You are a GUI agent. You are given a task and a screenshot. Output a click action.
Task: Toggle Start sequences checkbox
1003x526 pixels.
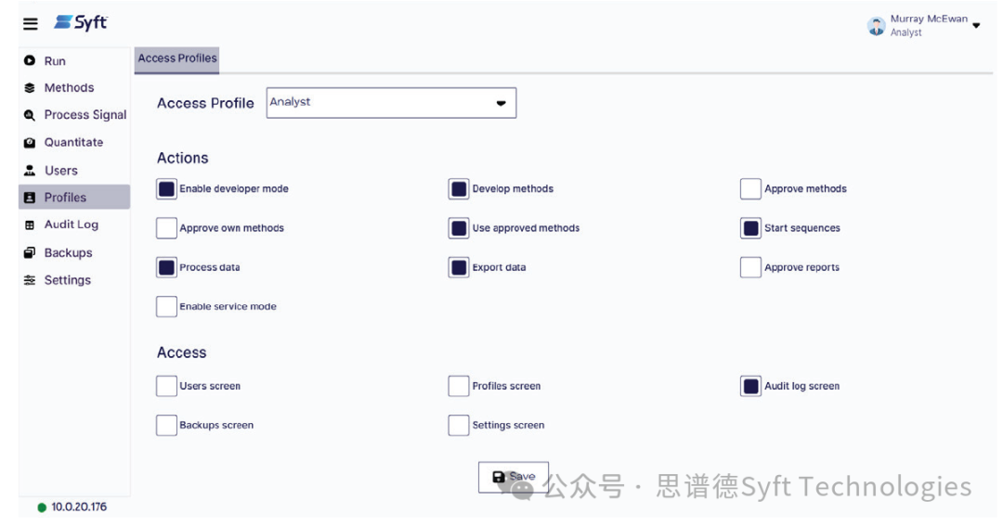(x=750, y=228)
